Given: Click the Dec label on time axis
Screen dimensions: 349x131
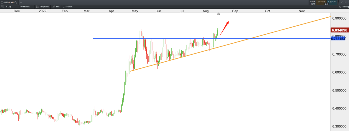Looking at the screenshot, I should pyautogui.click(x=17, y=11).
